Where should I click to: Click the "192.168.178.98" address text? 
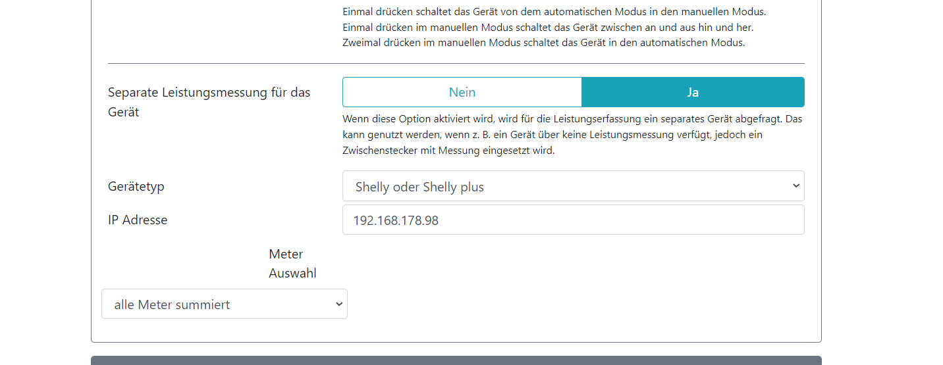click(x=396, y=220)
